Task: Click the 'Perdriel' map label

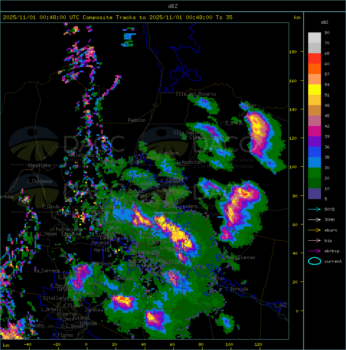Action: click(x=101, y=242)
